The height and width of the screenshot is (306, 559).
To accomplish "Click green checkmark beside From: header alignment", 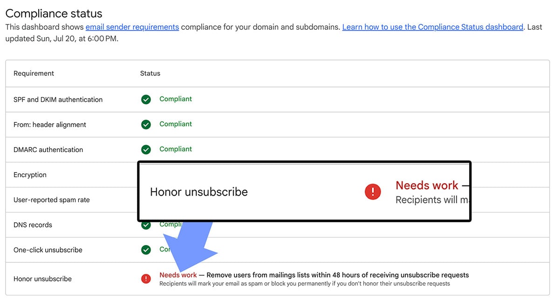I will (146, 125).
